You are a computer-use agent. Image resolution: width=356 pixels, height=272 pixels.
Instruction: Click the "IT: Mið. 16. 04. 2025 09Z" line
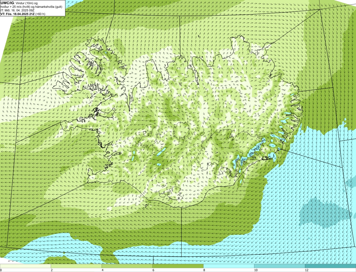(18, 10)
